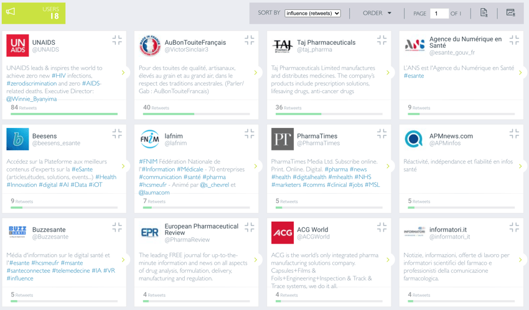529x310 pixels.
Task: Click the red ACG logo avatar
Action: [283, 232]
